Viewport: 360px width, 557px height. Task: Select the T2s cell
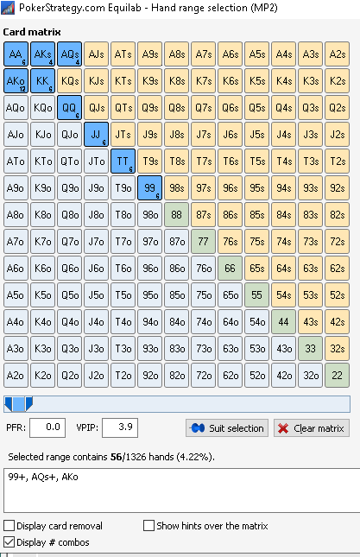pos(338,161)
